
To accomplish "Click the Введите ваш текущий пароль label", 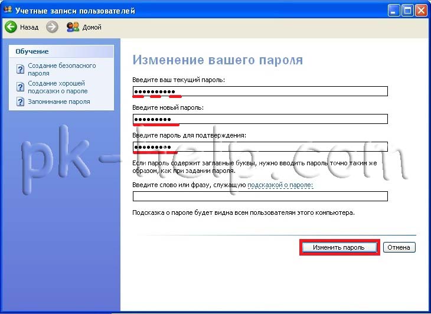I will (179, 80).
